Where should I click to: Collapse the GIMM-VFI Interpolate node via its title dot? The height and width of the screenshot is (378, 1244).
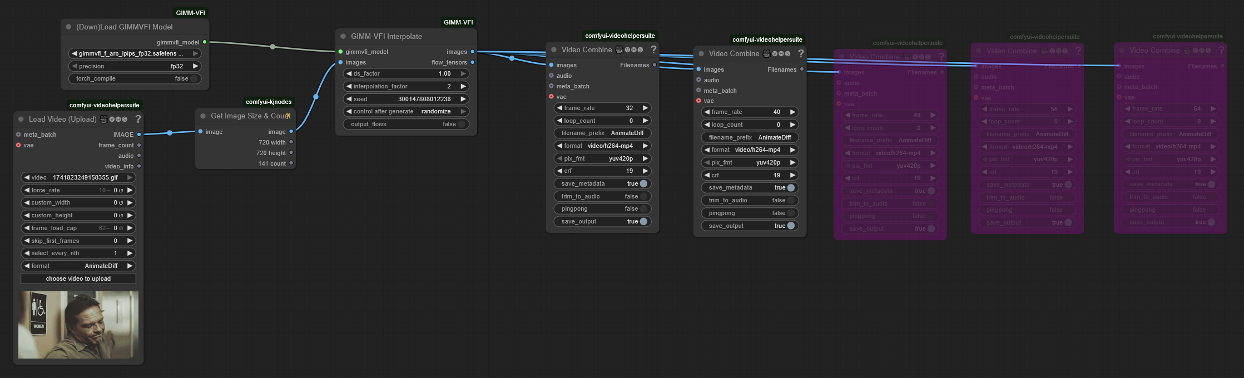[x=344, y=36]
